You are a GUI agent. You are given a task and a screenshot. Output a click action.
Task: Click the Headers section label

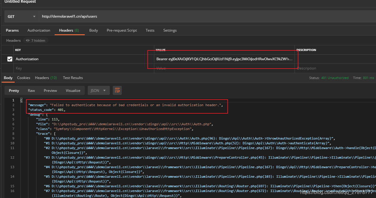pyautogui.click(x=13, y=41)
